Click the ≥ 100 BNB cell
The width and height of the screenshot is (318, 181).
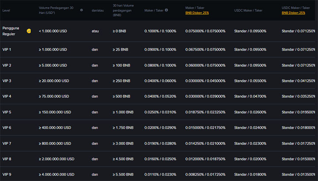(x=121, y=65)
